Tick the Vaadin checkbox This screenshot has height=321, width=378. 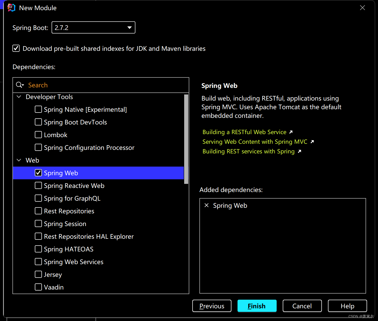[38, 287]
